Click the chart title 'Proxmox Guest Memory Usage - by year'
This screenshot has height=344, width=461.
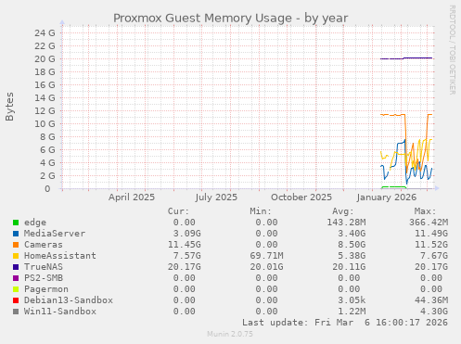(x=230, y=19)
